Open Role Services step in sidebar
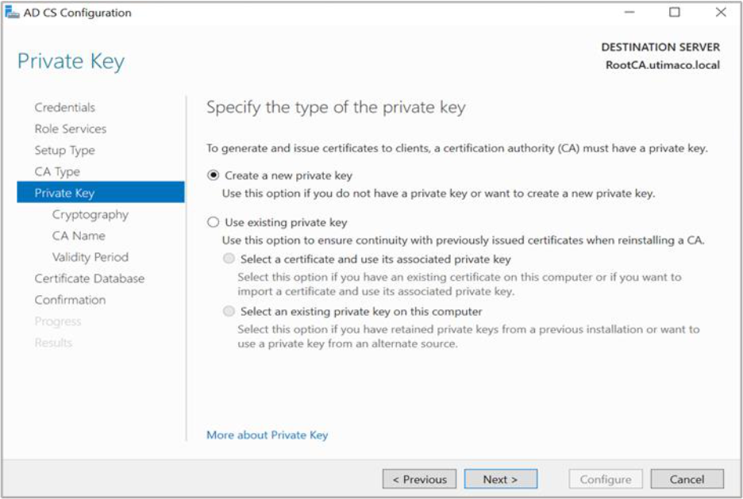This screenshot has height=499, width=743. [x=70, y=129]
